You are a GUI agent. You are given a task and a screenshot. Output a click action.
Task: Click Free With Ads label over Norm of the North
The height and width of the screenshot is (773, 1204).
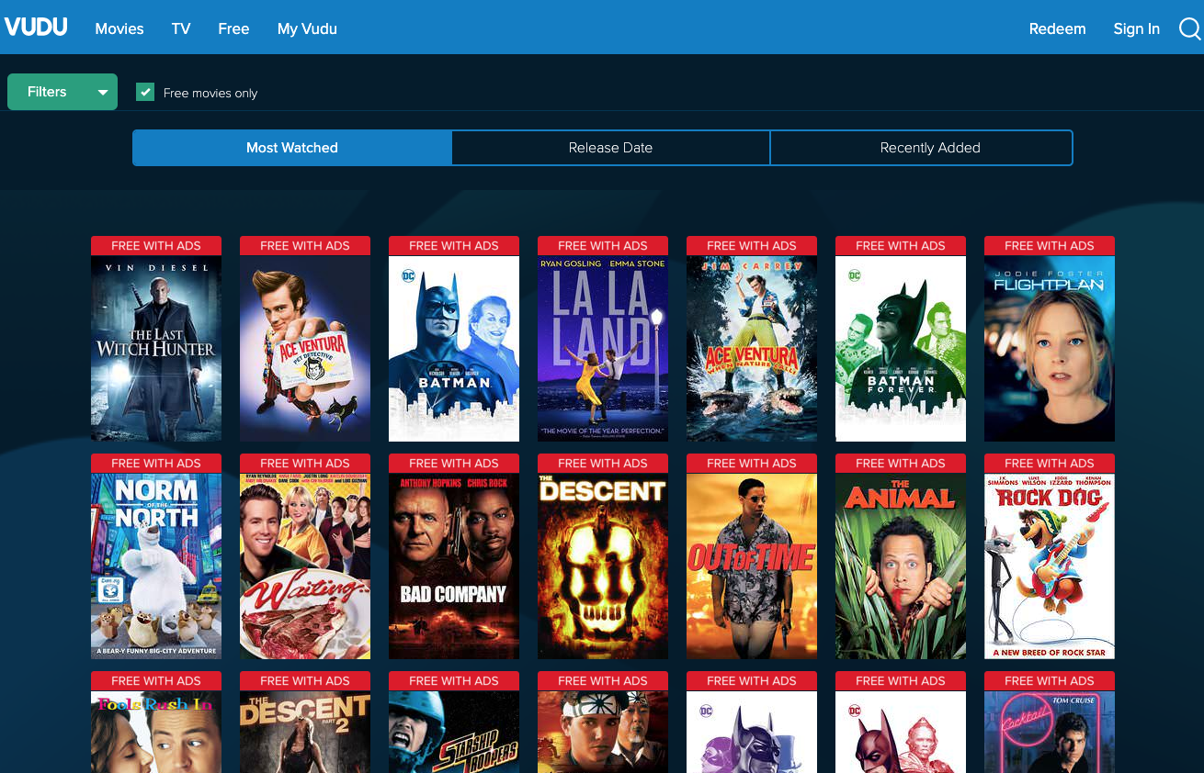tap(156, 464)
